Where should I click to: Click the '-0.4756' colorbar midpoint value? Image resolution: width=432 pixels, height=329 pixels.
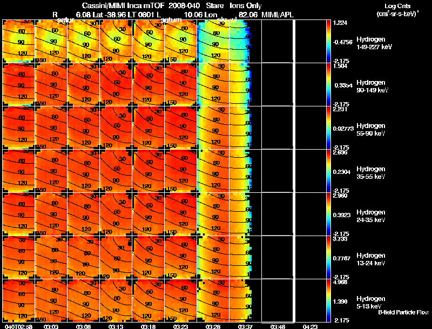click(342, 42)
